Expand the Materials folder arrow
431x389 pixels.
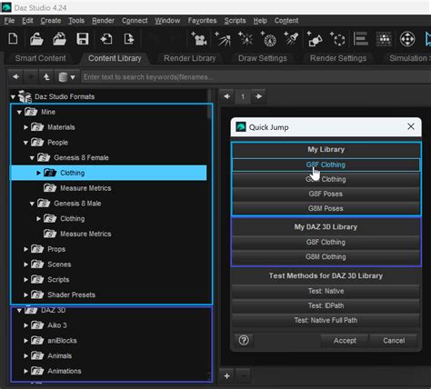tap(25, 127)
